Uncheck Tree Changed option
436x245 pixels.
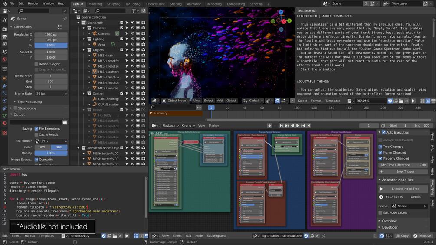380,147
